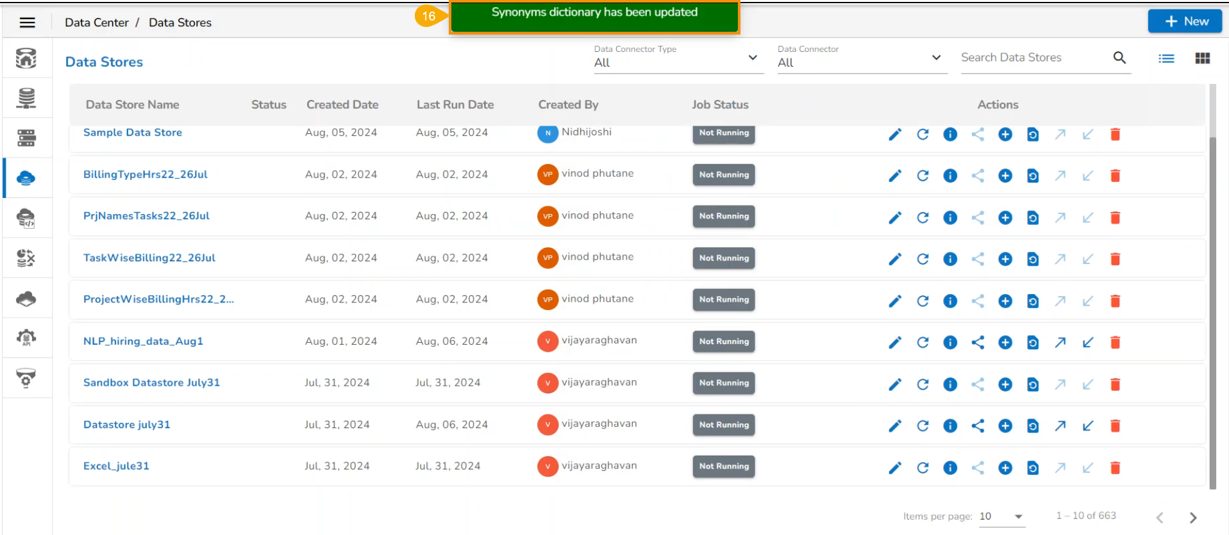Switch to list view
This screenshot has width=1229, height=535.
[1166, 58]
